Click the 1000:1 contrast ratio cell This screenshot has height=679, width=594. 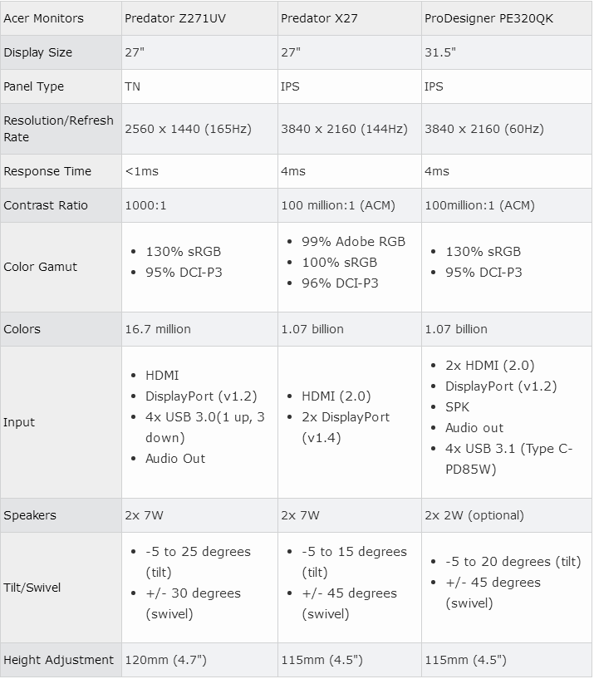(145, 205)
